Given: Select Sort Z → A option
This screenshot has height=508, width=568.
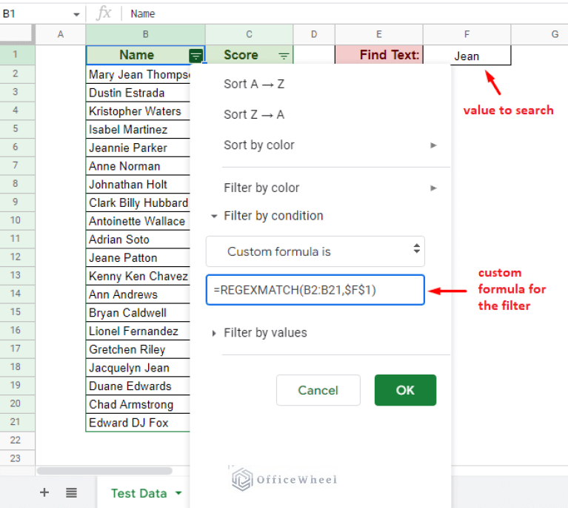Looking at the screenshot, I should click(254, 114).
